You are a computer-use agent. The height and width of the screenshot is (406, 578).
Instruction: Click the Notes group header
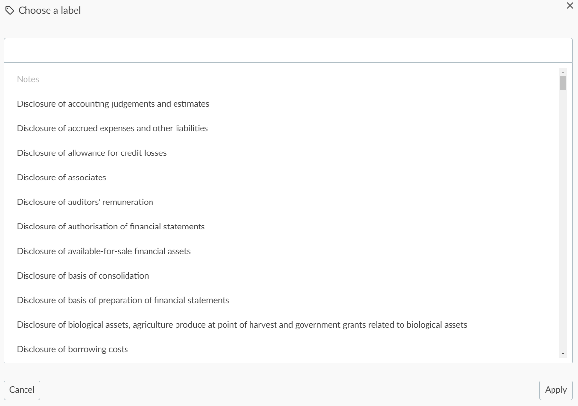click(28, 79)
